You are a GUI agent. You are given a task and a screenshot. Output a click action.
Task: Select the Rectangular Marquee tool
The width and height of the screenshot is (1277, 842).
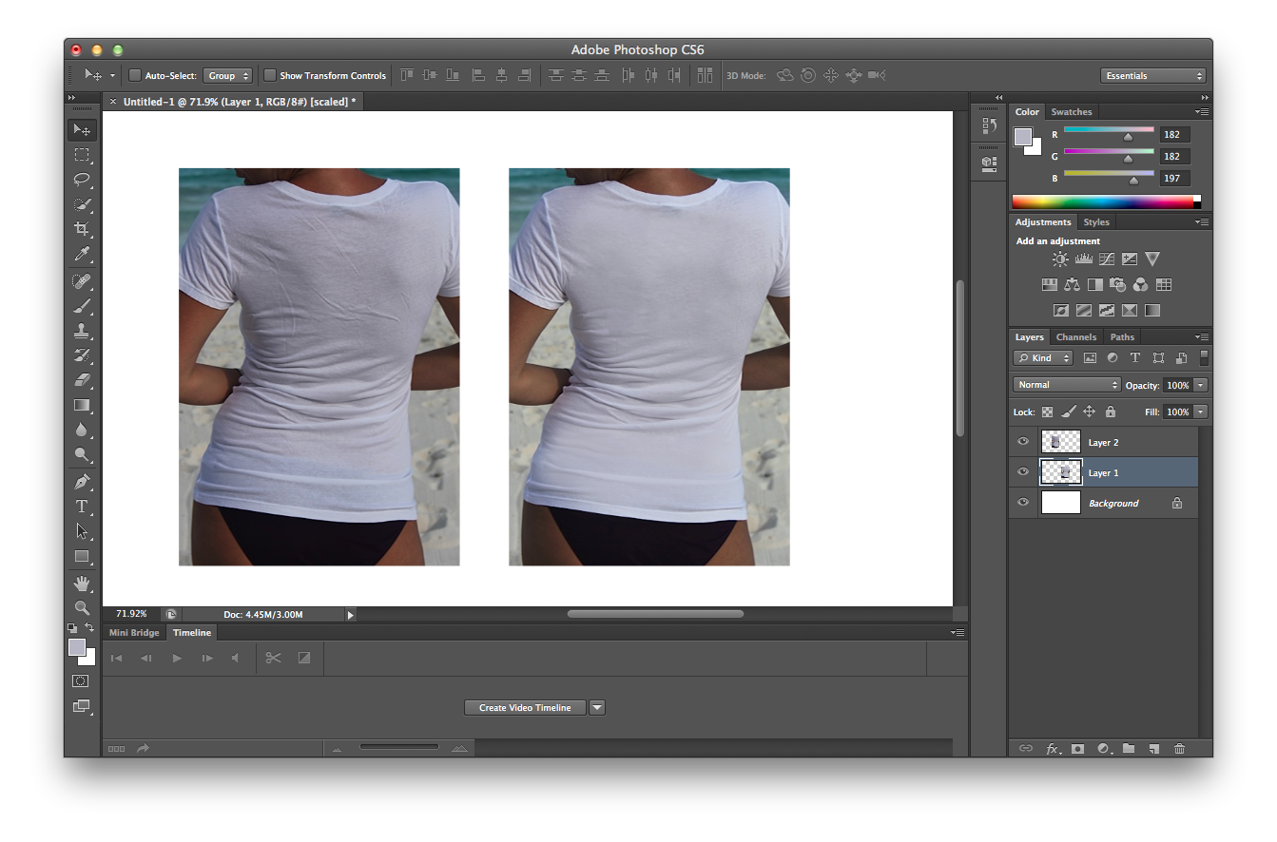tap(82, 154)
